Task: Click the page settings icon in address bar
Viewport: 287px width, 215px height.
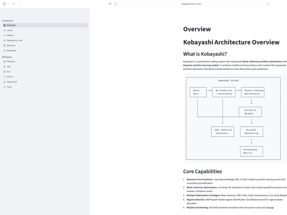Action: (x=116, y=4)
